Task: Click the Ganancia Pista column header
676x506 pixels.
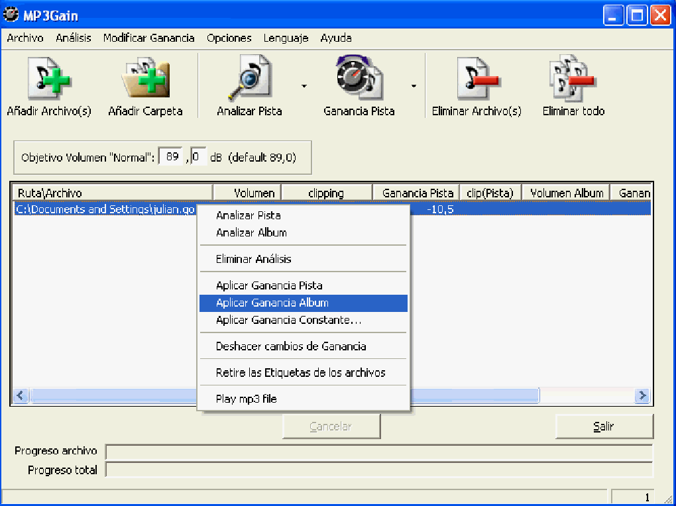Action: tap(416, 193)
